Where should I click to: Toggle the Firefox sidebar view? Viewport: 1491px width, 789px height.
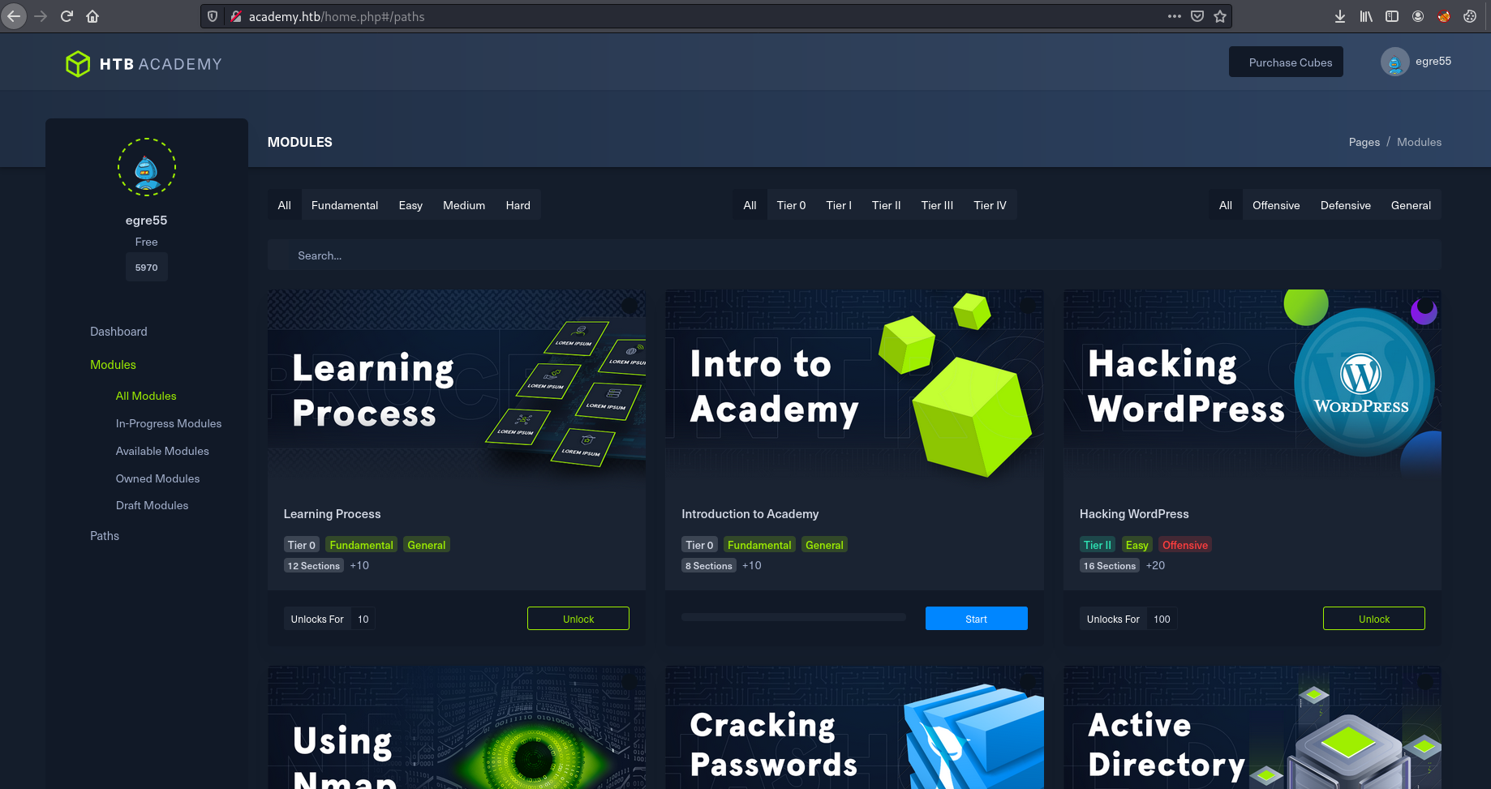point(1392,16)
